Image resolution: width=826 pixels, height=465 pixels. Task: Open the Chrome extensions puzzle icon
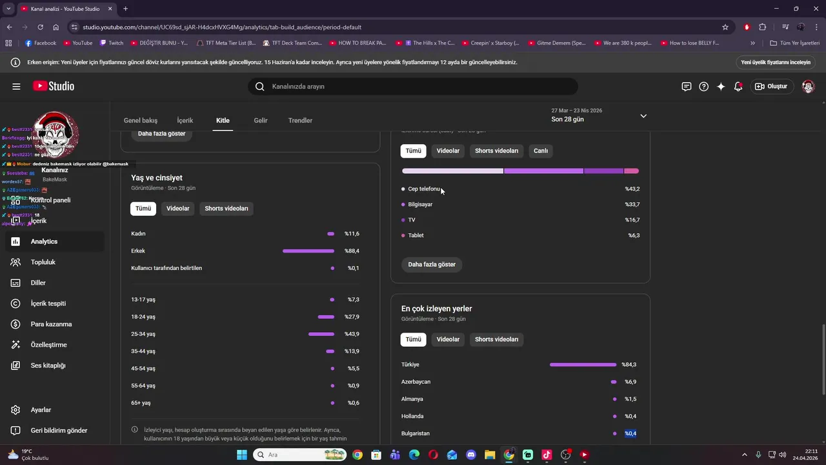coord(763,27)
